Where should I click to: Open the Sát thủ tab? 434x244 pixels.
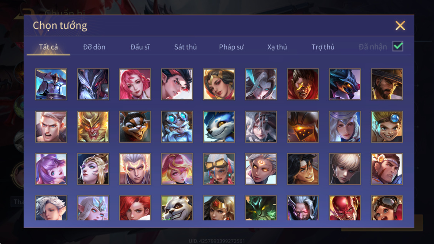[185, 47]
